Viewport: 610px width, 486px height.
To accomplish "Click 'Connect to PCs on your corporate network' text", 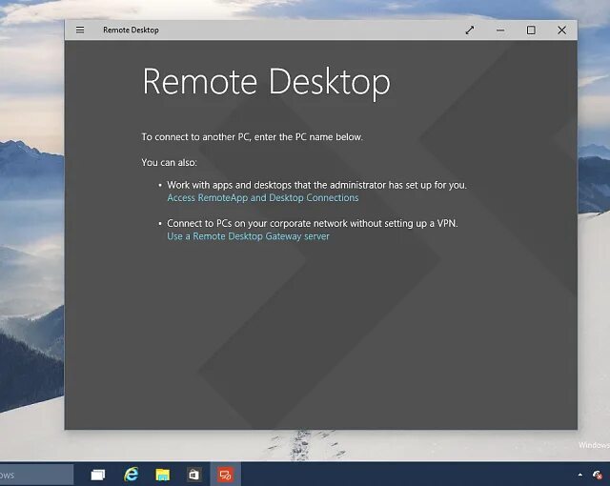I will coord(313,224).
